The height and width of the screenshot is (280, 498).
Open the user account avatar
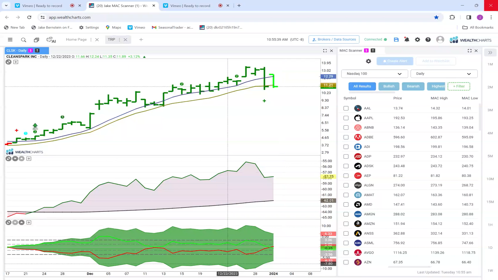(x=440, y=40)
